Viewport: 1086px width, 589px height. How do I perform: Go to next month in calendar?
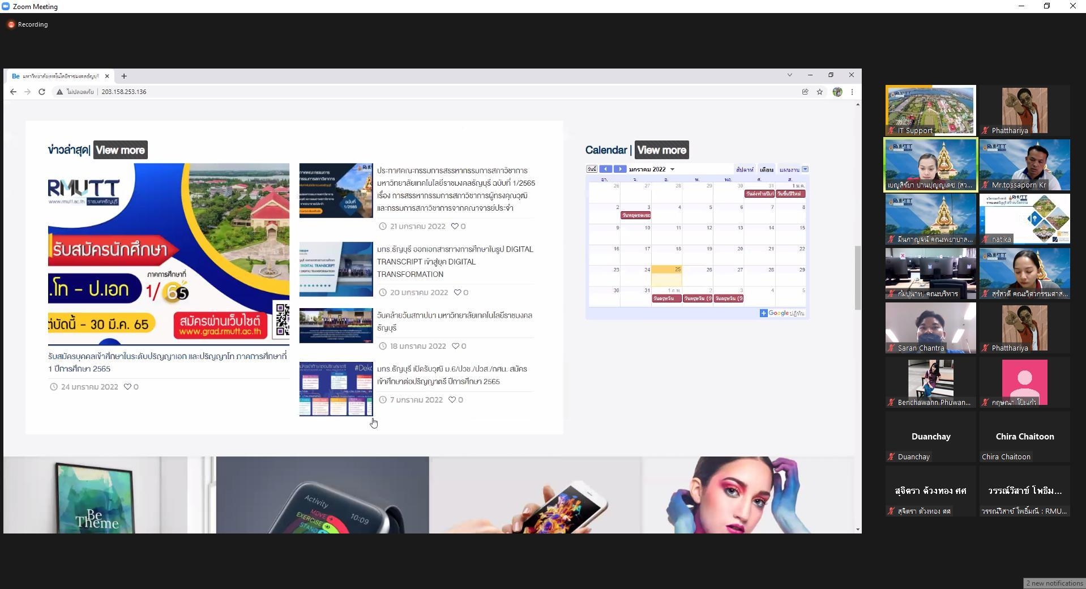[620, 169]
